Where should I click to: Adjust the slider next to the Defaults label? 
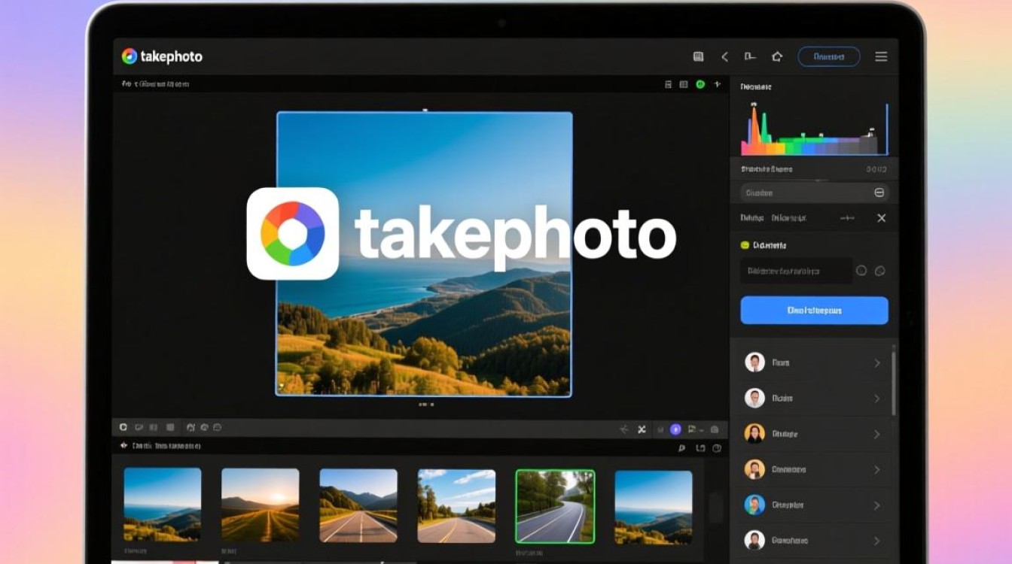click(846, 218)
